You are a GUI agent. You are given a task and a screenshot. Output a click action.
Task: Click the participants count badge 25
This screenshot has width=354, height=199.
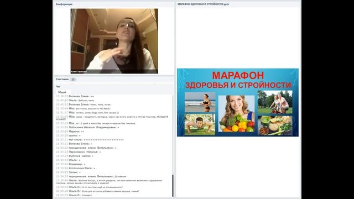coord(73,80)
